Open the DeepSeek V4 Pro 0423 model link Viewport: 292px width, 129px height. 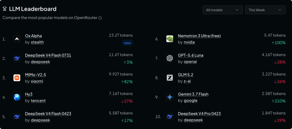coord(199,114)
